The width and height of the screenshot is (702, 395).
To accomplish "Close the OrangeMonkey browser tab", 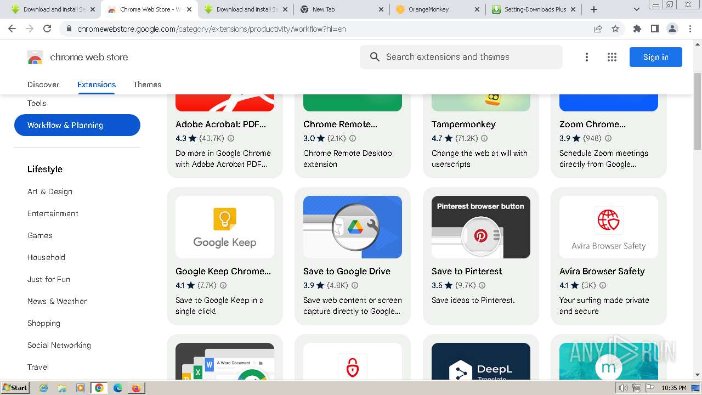I will [x=477, y=9].
